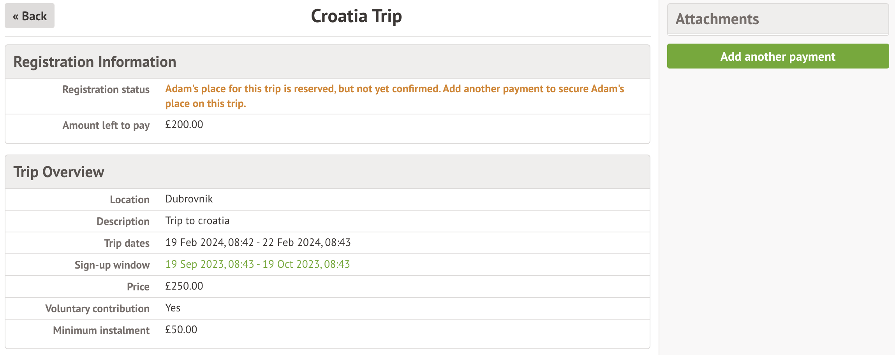Click the Trip to croatia description text
Screen dimensions: 895x355
197,221
